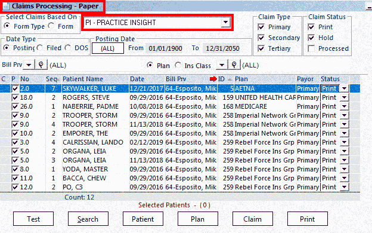Select the Plan radio button
Viewport: 372px width, 233px height.
(150, 65)
